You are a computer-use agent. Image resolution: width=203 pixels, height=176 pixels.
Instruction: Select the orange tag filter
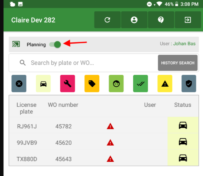92,84
